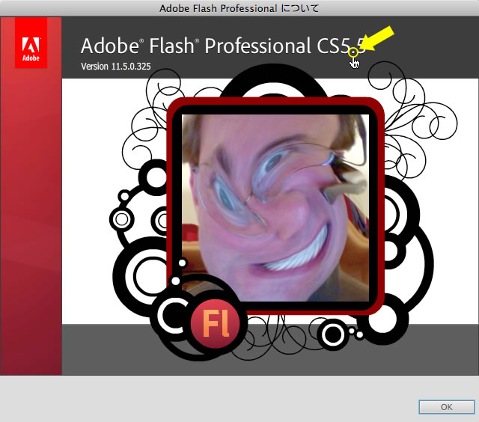This screenshot has height=422, width=479.
Task: Click the 'Version 11.5.0.325' text
Action: (116, 67)
